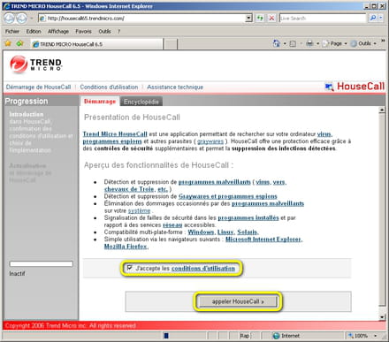Stop loading with the red X icon
This screenshot has height=342, width=389.
tap(271, 19)
